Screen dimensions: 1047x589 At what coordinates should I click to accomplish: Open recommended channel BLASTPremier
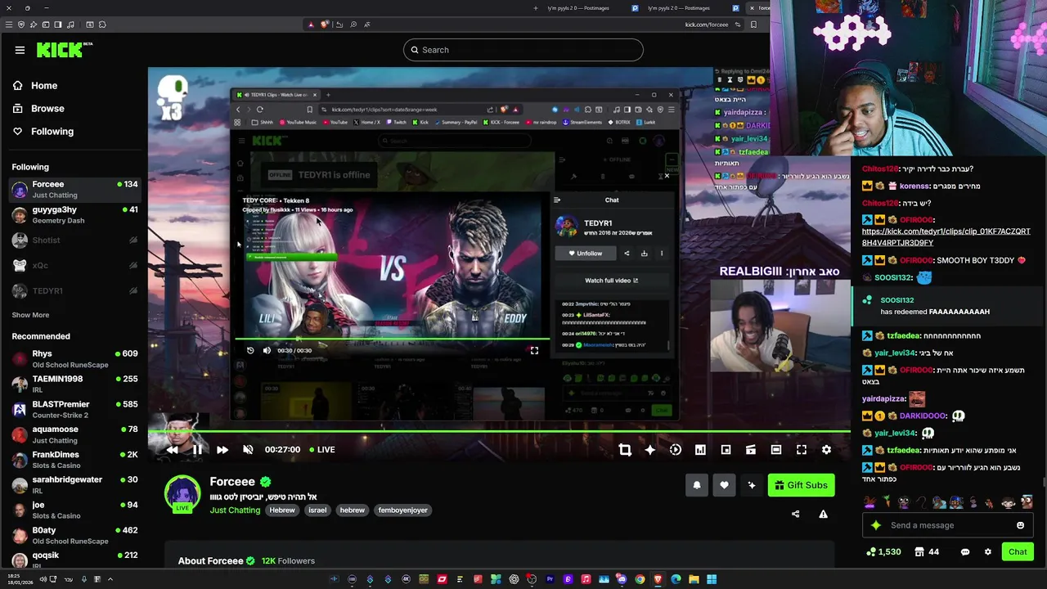[74, 409]
